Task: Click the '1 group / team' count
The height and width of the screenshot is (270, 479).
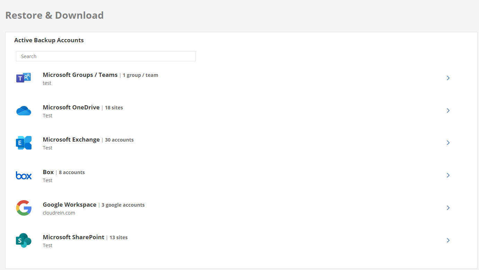Action: click(x=141, y=75)
